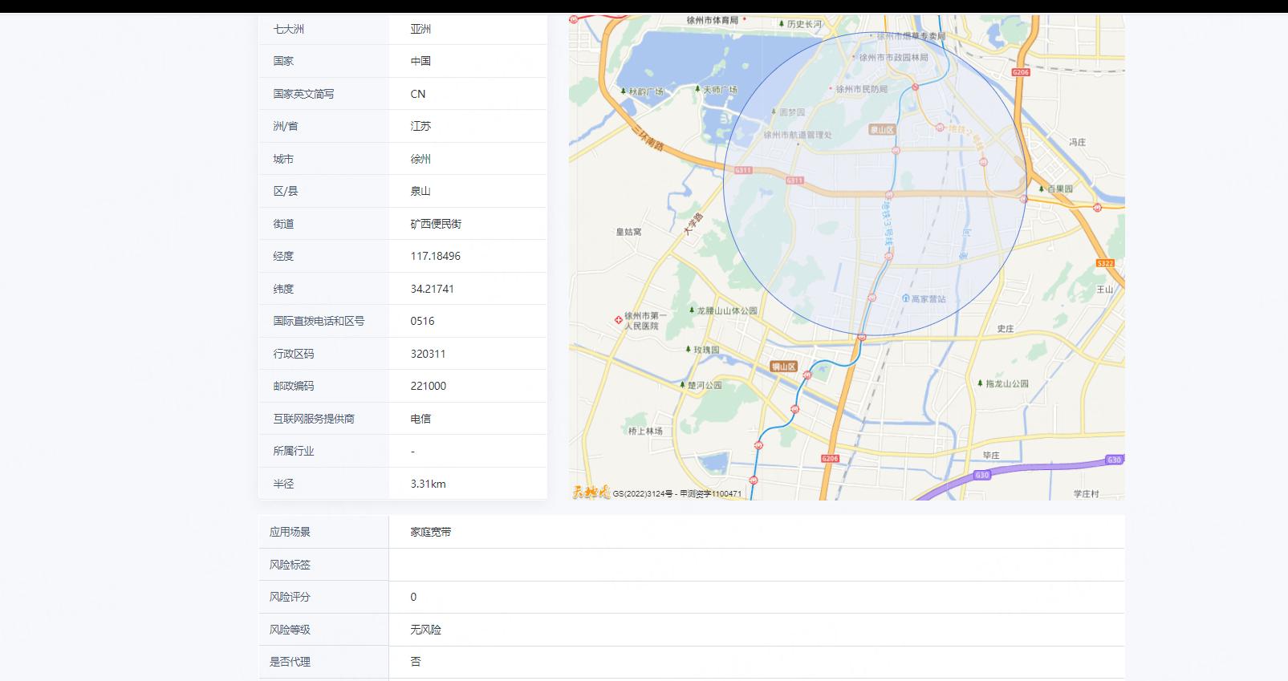The height and width of the screenshot is (681, 1288).
Task: Click the postal code value 221000
Action: point(429,386)
